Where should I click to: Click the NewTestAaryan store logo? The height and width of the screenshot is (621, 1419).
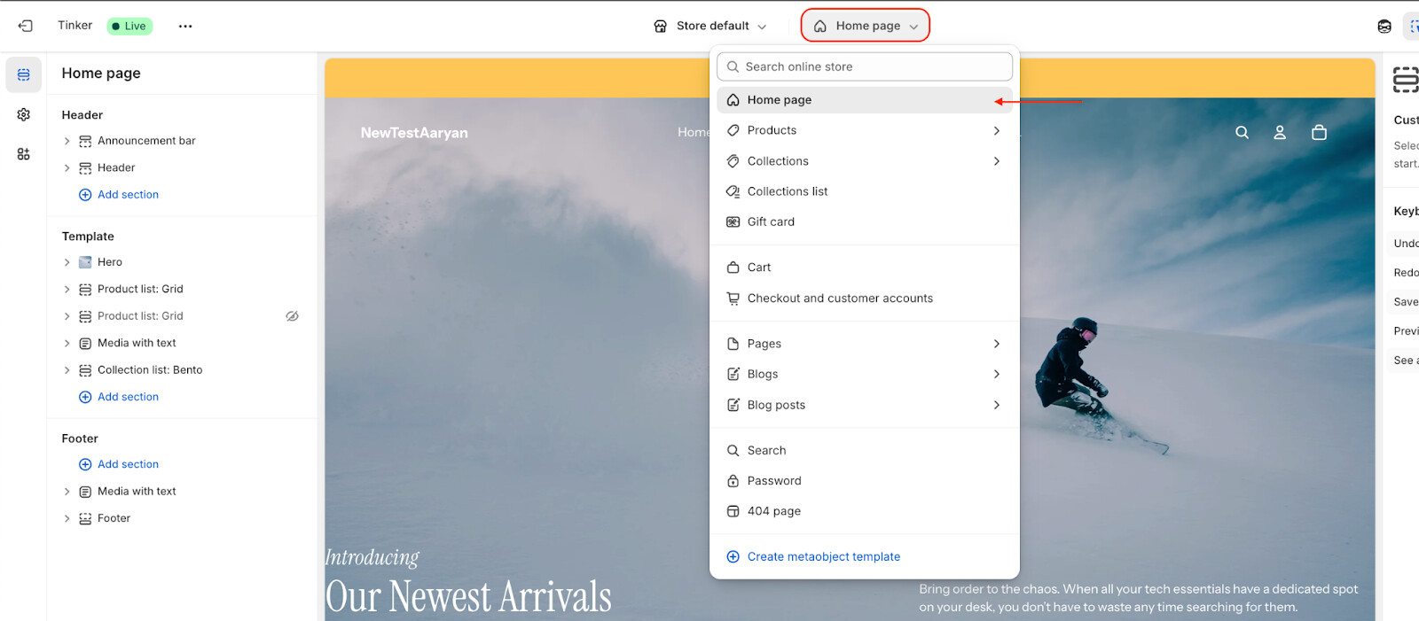414,133
